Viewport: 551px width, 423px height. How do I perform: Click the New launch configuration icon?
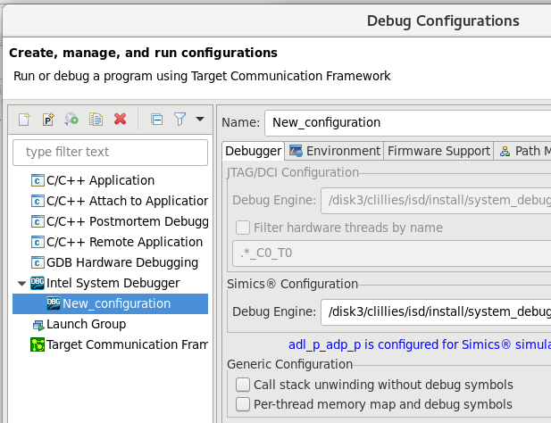(24, 120)
